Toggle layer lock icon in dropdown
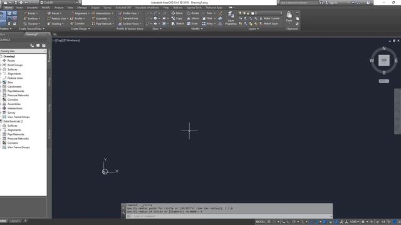 tap(248, 13)
